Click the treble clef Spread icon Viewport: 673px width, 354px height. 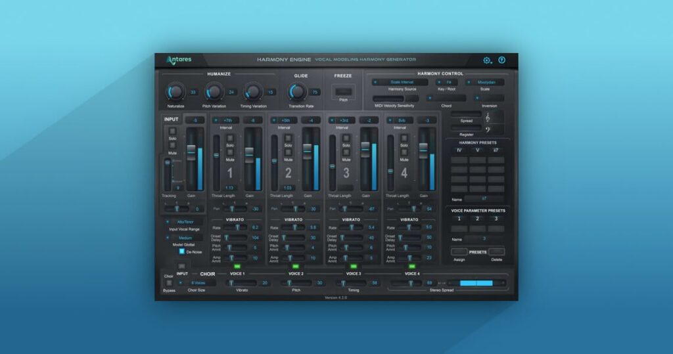tap(488, 118)
